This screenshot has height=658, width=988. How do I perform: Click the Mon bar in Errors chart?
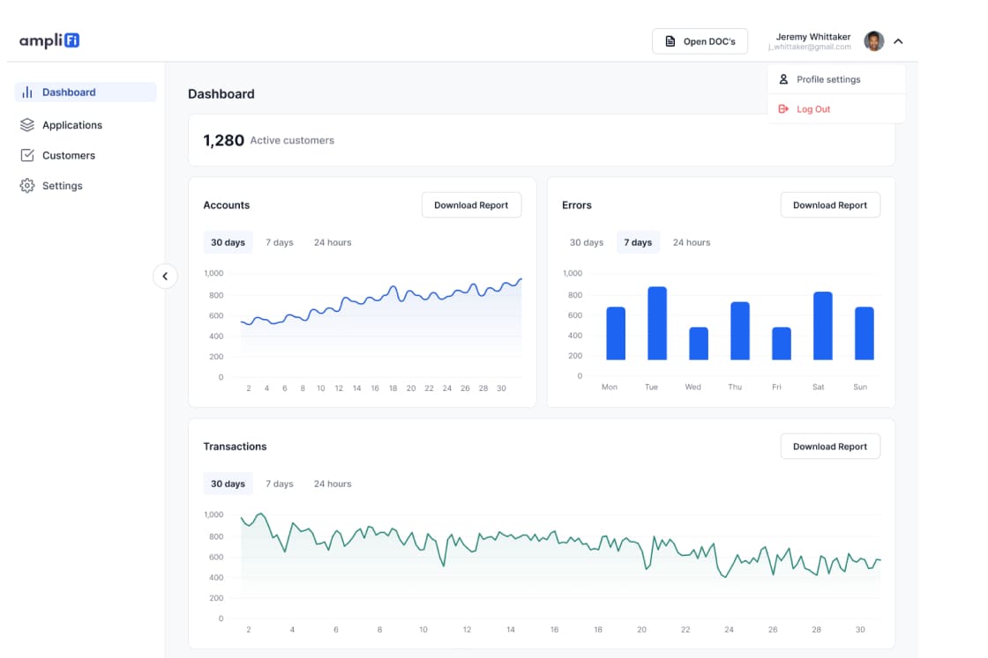[x=616, y=333]
